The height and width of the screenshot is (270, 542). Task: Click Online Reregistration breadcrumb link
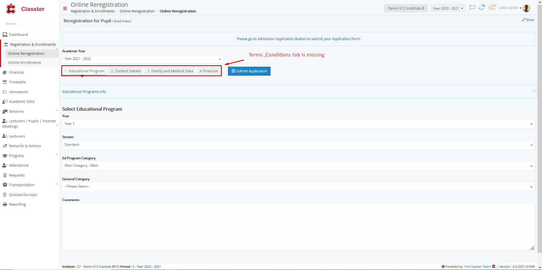click(x=137, y=11)
